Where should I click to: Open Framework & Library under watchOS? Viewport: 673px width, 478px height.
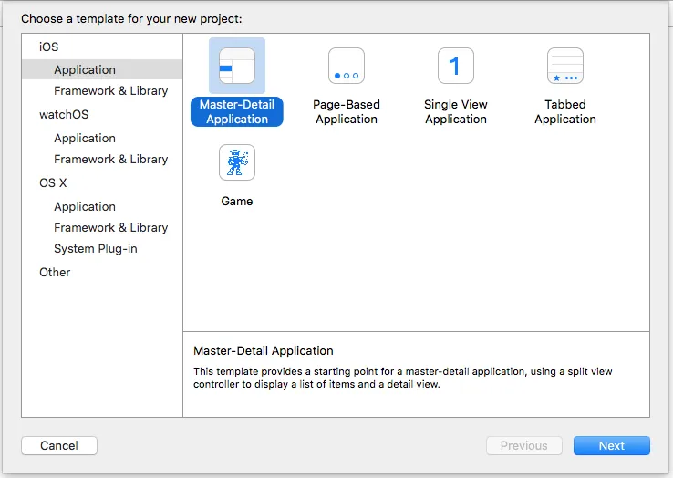tap(110, 160)
